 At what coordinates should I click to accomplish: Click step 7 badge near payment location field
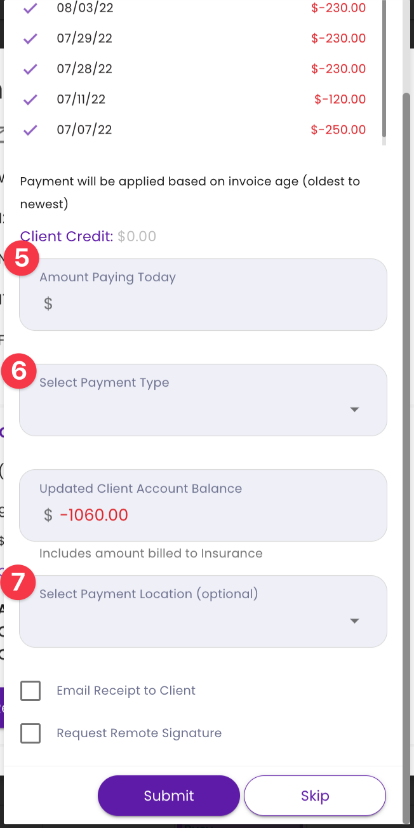click(18, 583)
